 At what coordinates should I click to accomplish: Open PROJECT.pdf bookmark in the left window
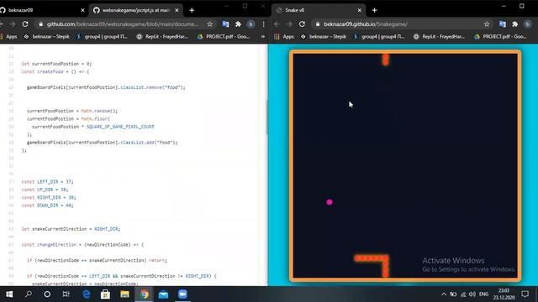[x=224, y=36]
